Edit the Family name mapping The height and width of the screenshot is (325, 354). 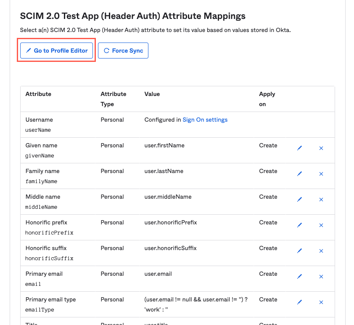300,174
